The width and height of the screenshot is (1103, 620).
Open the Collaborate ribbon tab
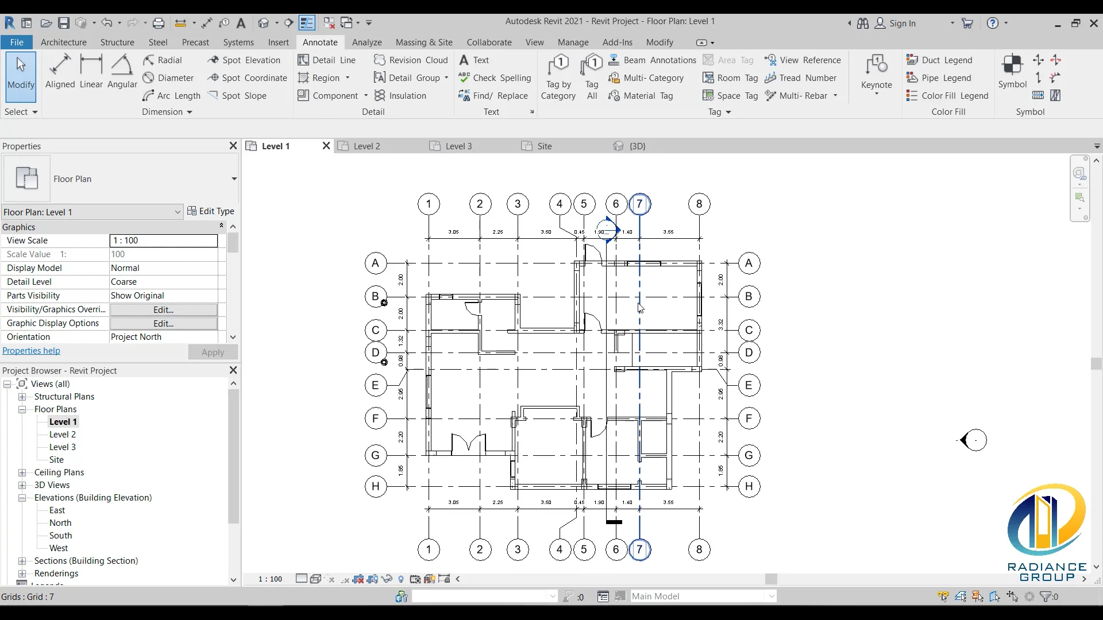point(489,42)
